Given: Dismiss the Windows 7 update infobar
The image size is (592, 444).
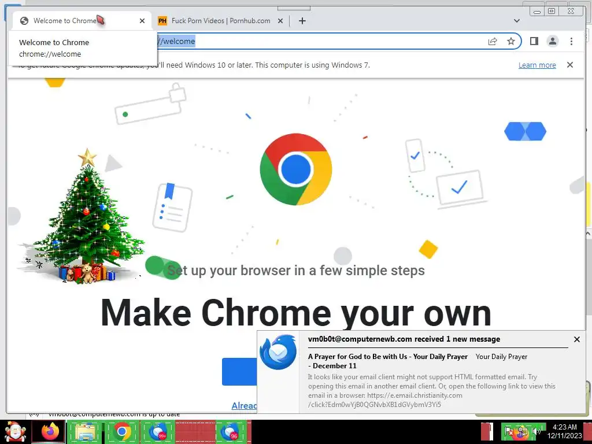Looking at the screenshot, I should point(569,65).
